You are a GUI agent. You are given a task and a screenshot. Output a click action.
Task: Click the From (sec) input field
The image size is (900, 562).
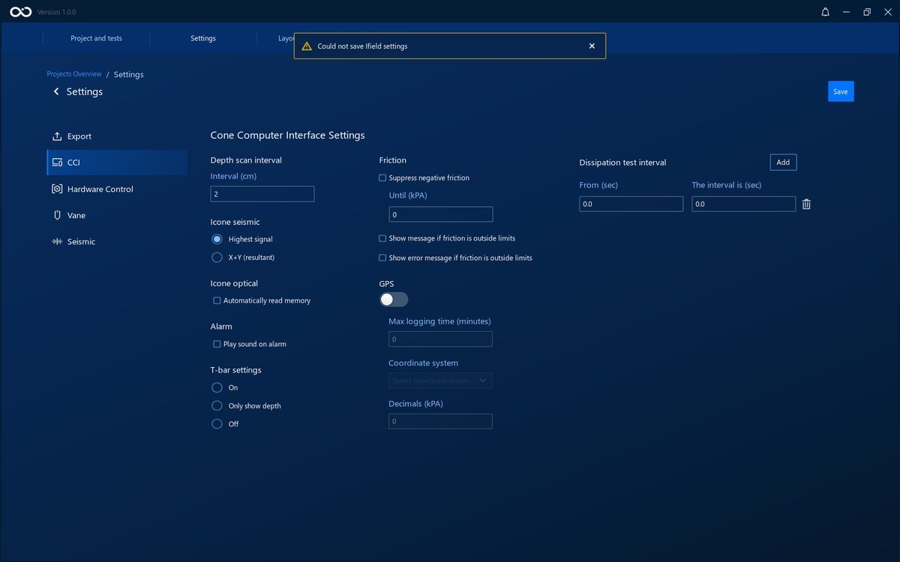pos(631,204)
